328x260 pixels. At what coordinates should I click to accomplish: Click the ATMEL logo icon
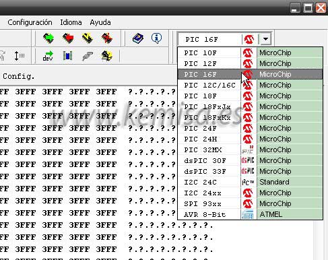(248, 215)
